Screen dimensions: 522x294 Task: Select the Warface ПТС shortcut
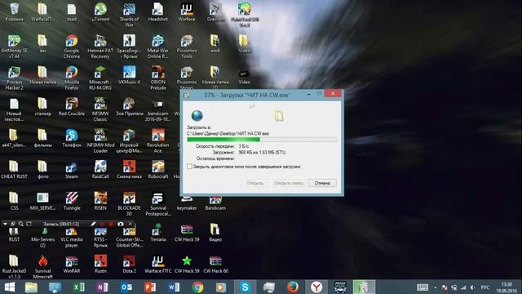157,265
